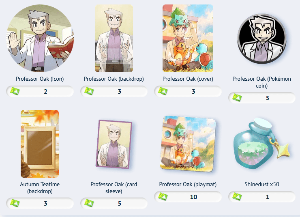This screenshot has height=217, width=300.
Task: Pick the Professor Oak Pokémon coin
Action: tap(262, 39)
